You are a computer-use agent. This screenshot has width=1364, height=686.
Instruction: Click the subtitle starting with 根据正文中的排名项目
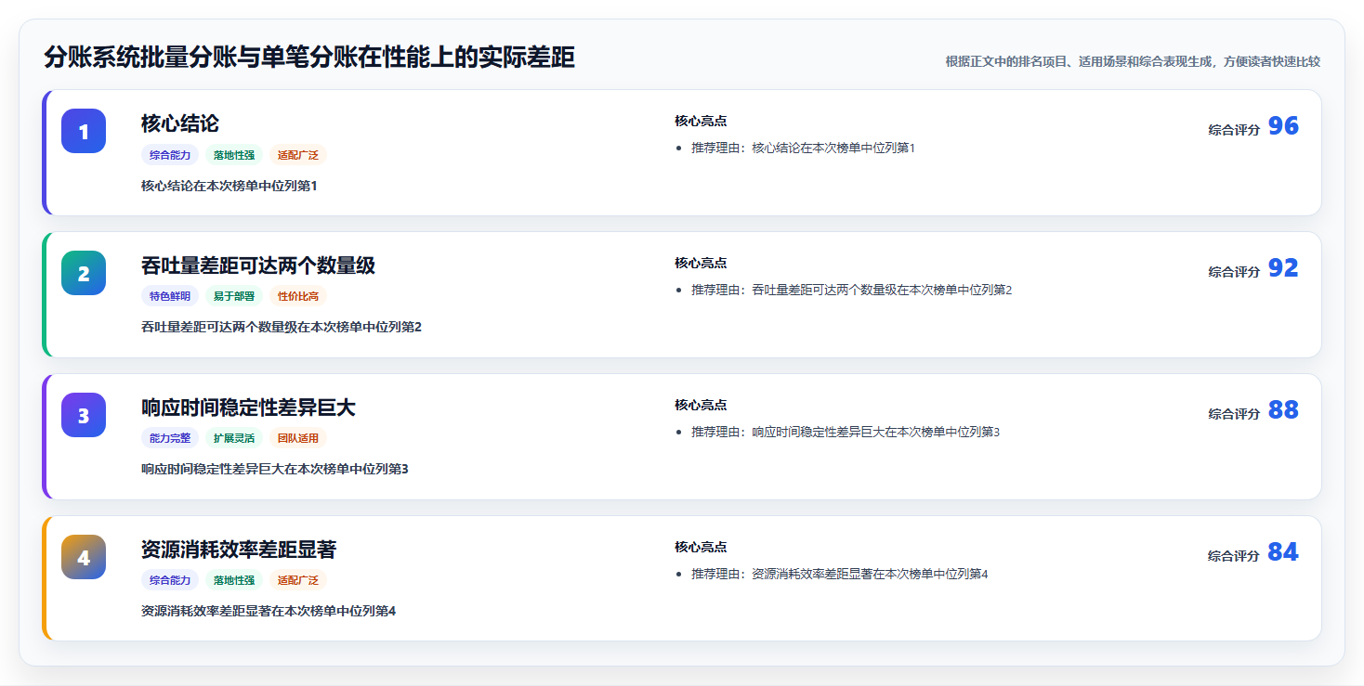click(x=1133, y=61)
